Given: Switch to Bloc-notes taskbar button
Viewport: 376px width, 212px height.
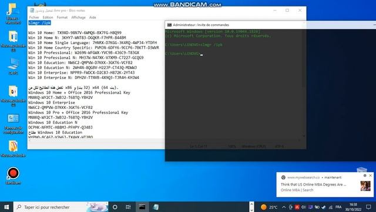Looking at the screenshot, I should (156, 207).
